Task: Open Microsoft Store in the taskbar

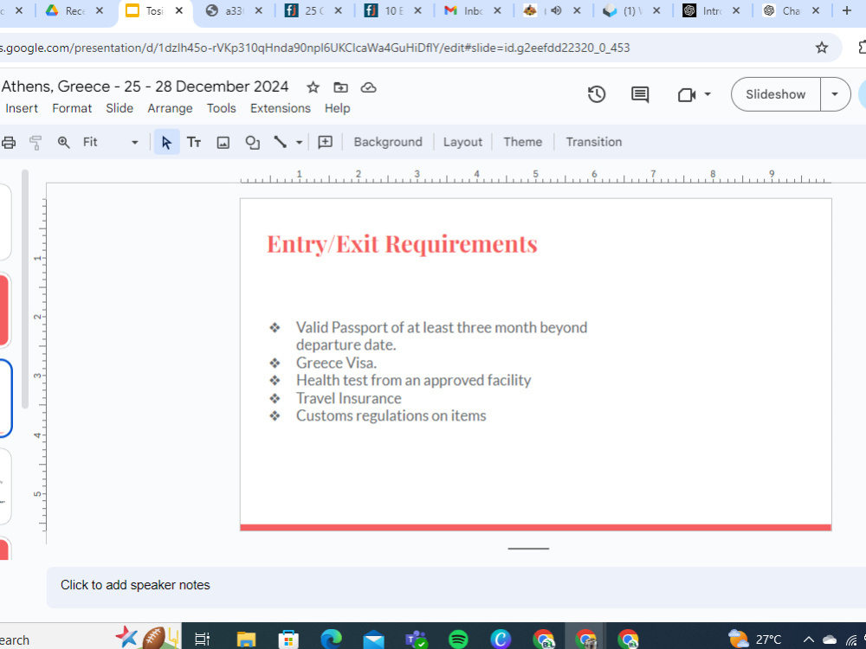Action: tap(288, 639)
